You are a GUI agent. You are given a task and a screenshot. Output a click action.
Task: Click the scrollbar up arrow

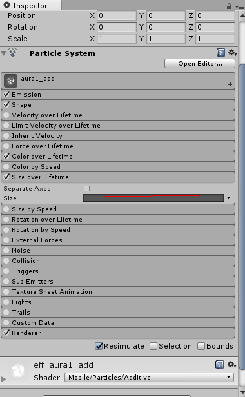(x=242, y=15)
